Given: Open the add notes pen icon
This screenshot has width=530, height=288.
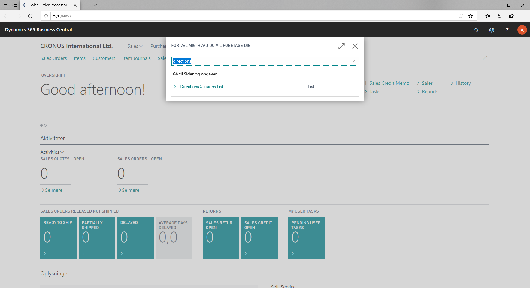Looking at the screenshot, I should [500, 16].
